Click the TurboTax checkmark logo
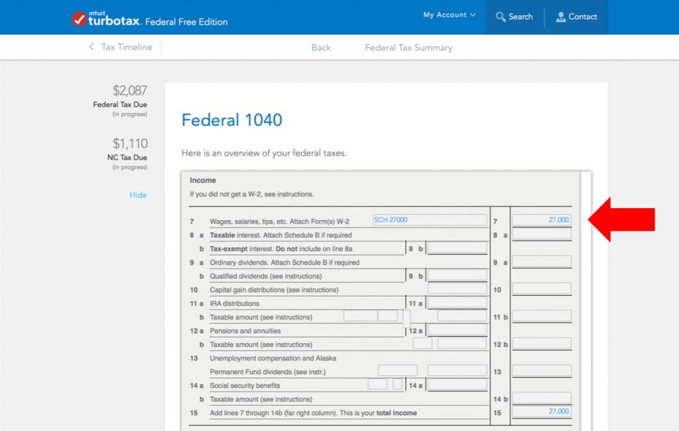This screenshot has height=431, width=679. click(80, 18)
